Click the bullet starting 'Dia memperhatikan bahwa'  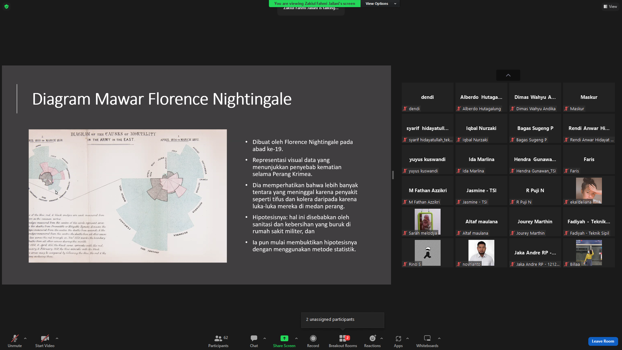305,196
